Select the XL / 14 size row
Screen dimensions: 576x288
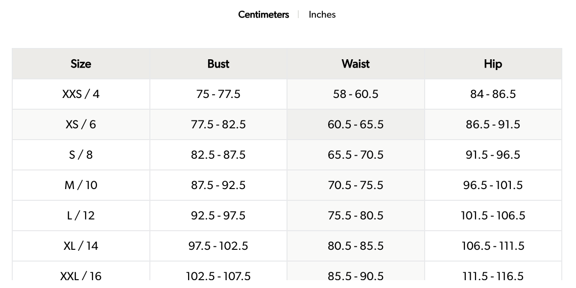(x=81, y=246)
